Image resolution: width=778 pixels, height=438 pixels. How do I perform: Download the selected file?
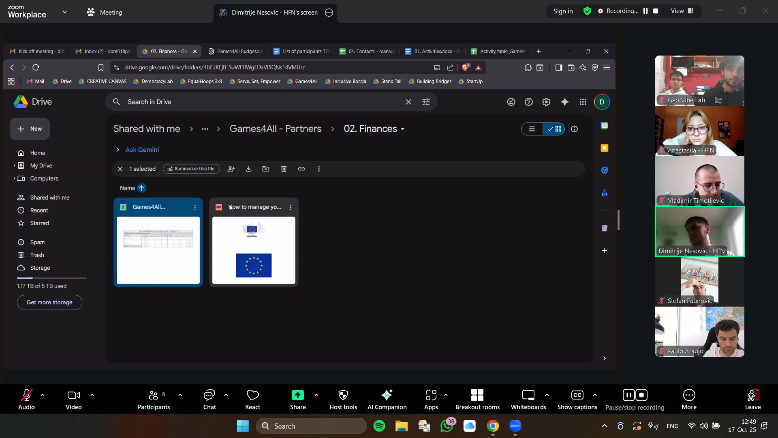(249, 169)
